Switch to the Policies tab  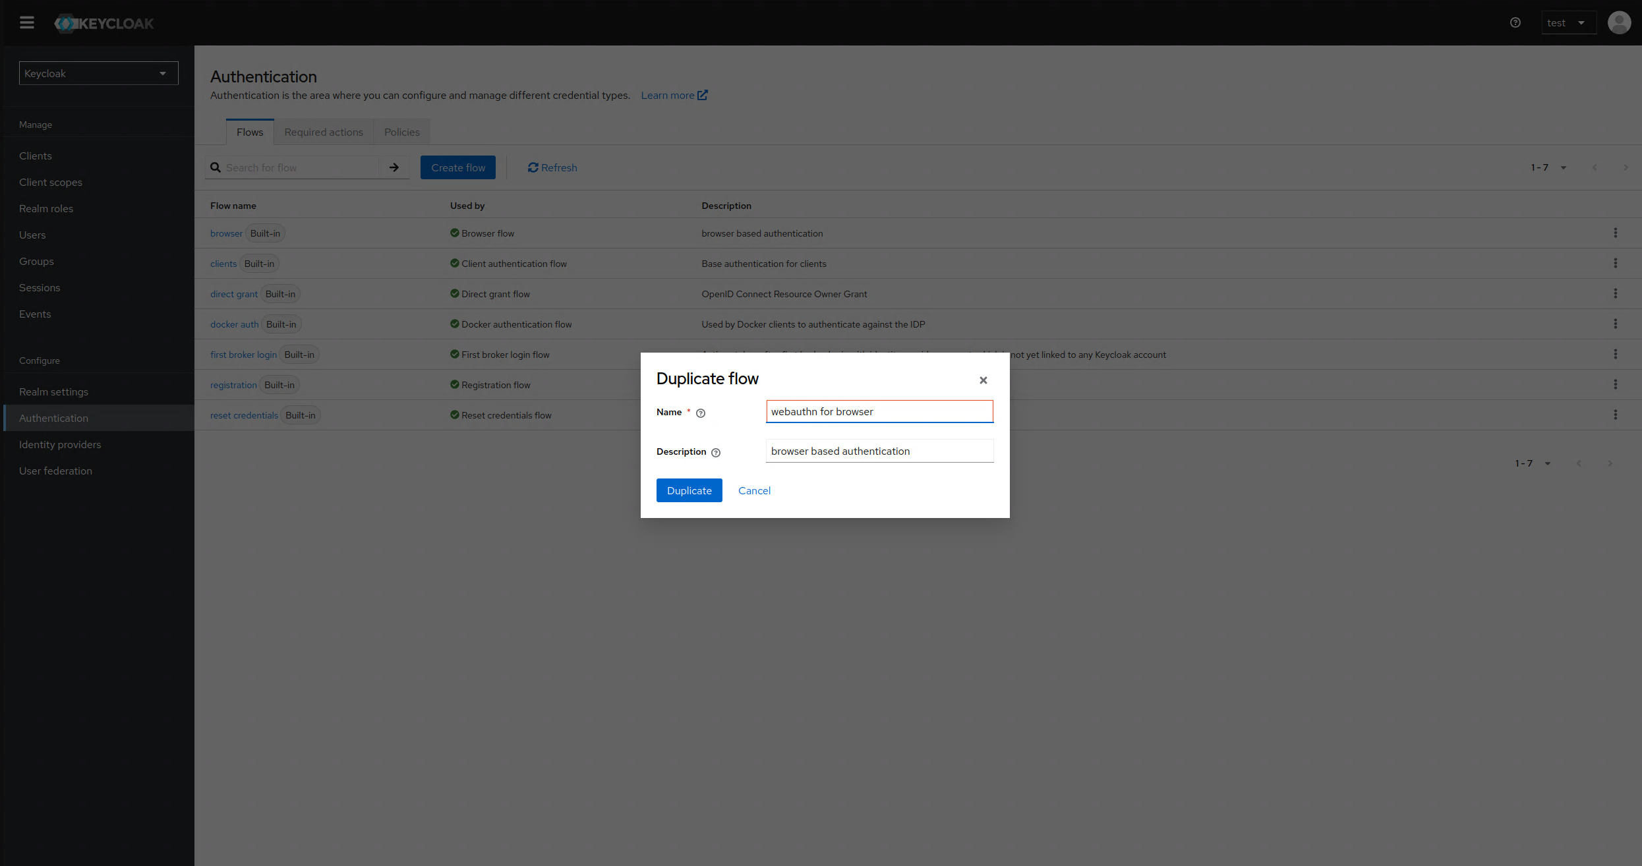pyautogui.click(x=401, y=132)
